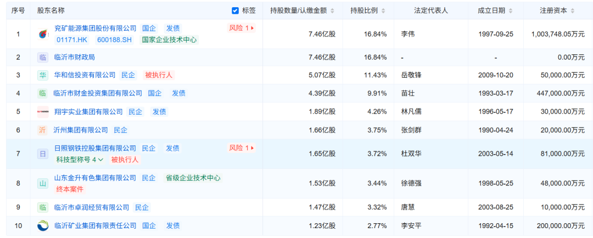593x238 pixels.
Task: Click the 日 avatar for 日照钢铁控股集团
Action: click(43, 154)
